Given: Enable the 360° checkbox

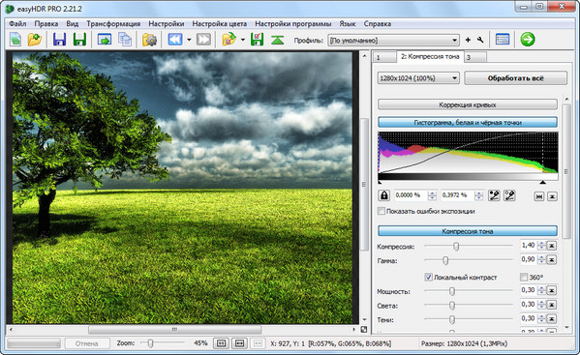Looking at the screenshot, I should tap(524, 277).
